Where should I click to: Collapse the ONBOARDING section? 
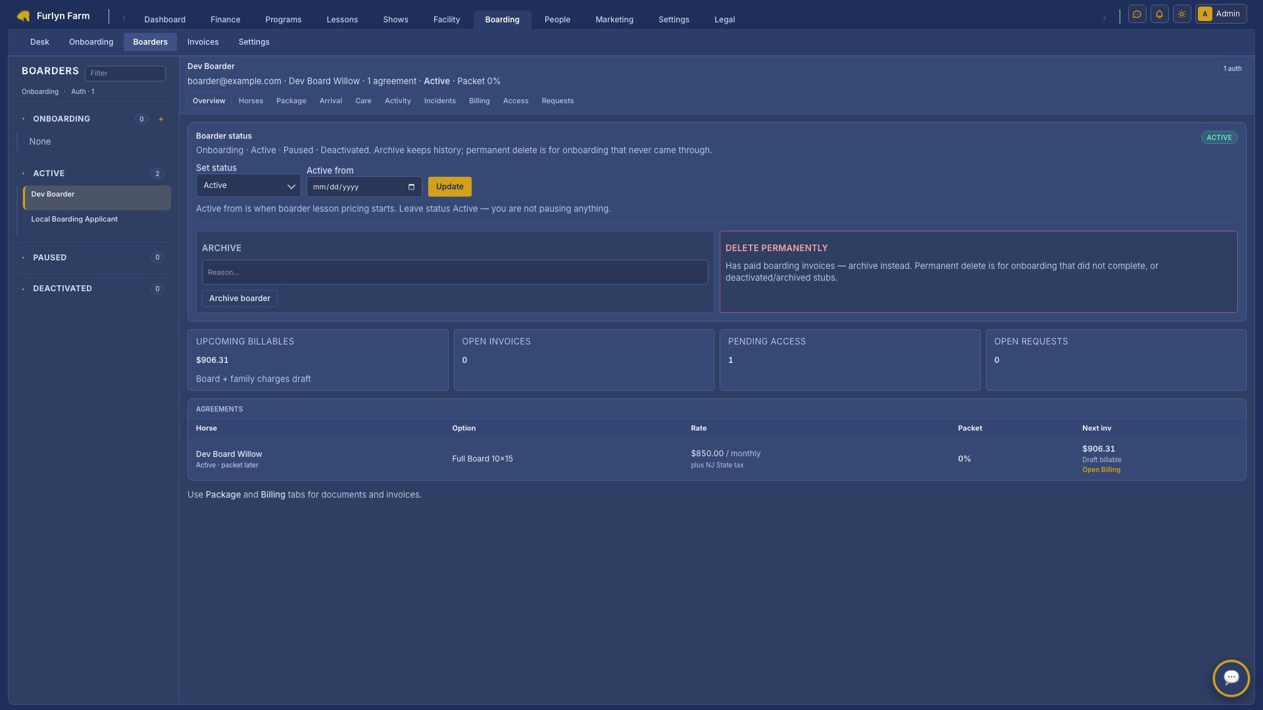[x=23, y=119]
